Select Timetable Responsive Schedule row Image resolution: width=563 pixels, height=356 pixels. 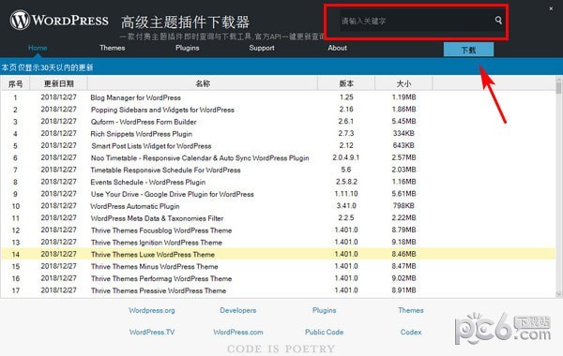[279, 170]
